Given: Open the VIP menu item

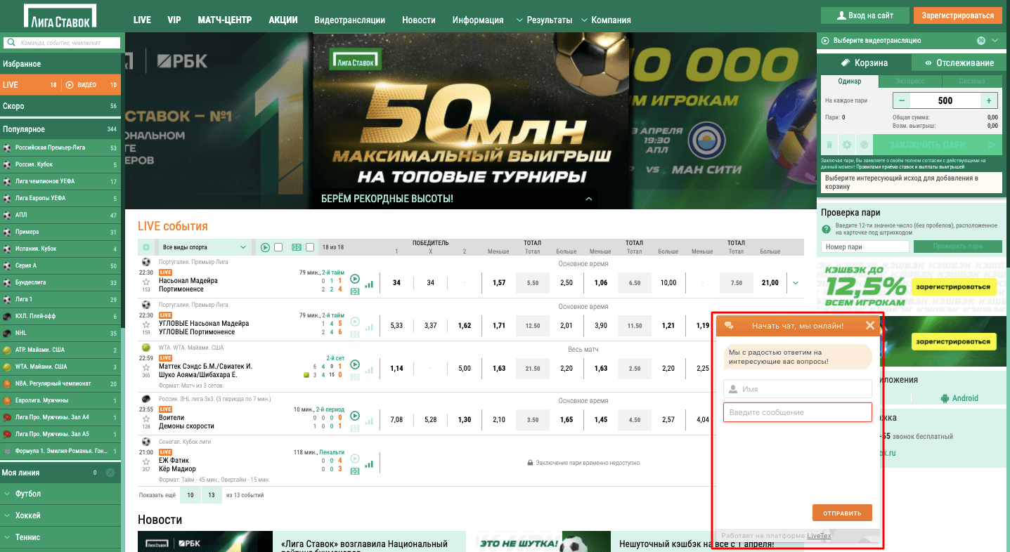Looking at the screenshot, I should click(174, 20).
